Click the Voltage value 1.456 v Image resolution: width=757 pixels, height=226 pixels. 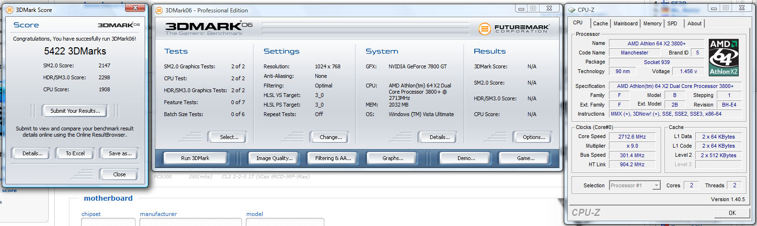(x=688, y=71)
